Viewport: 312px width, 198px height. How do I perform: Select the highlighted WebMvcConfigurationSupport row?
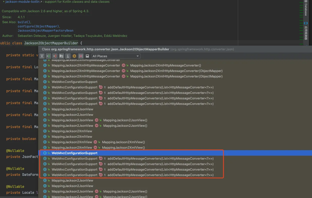[x=74, y=153]
